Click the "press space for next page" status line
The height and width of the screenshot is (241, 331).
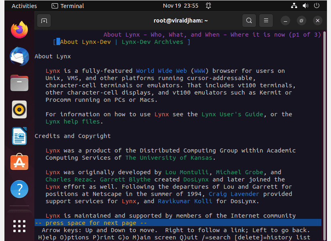[x=178, y=222]
